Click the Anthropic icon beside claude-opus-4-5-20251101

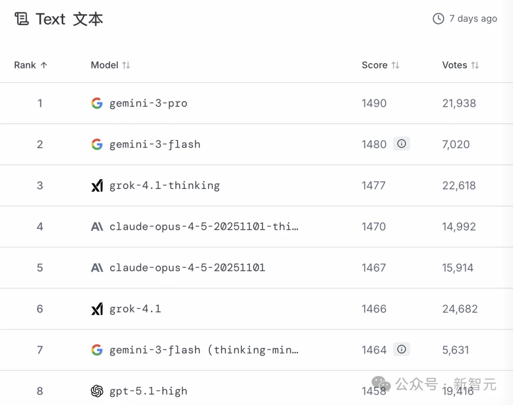point(97,267)
